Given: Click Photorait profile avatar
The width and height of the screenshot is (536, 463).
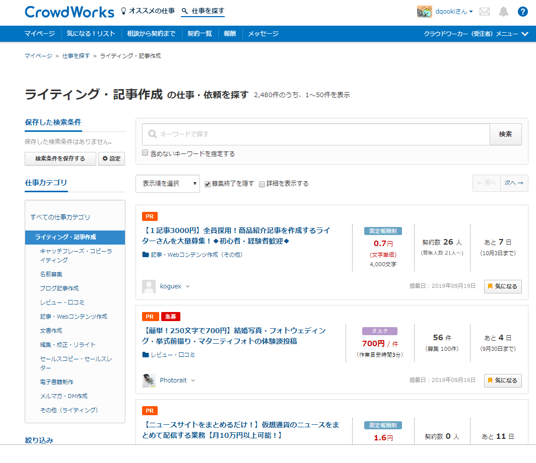Looking at the screenshot, I should tap(149, 380).
